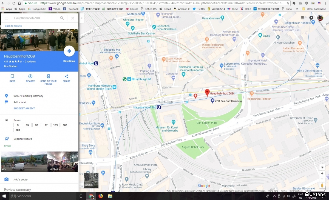
Task: Clear the search with the X icon
Action: [72, 18]
